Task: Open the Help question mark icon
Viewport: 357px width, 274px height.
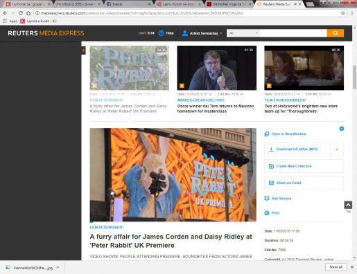Action: (161, 33)
